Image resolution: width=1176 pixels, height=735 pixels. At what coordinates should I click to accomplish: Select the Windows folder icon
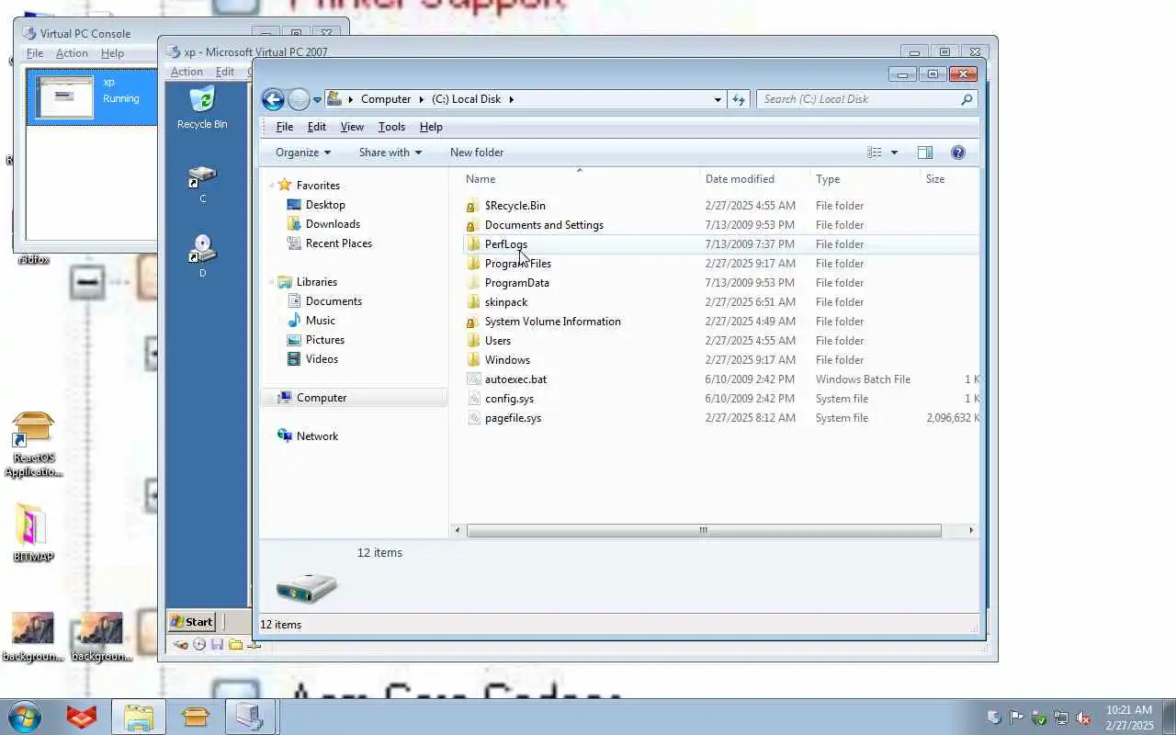pos(473,360)
